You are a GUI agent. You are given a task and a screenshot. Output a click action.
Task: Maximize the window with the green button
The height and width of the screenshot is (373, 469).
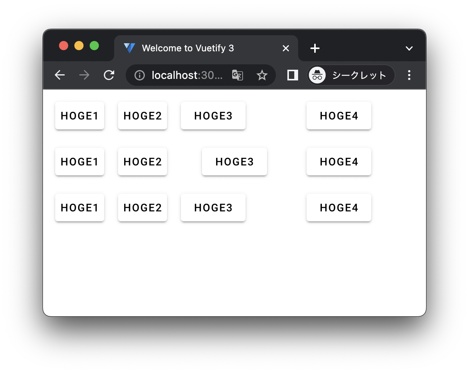coord(94,46)
